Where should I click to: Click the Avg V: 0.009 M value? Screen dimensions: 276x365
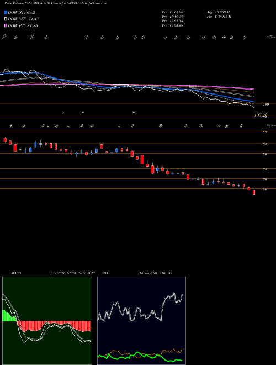point(219,12)
